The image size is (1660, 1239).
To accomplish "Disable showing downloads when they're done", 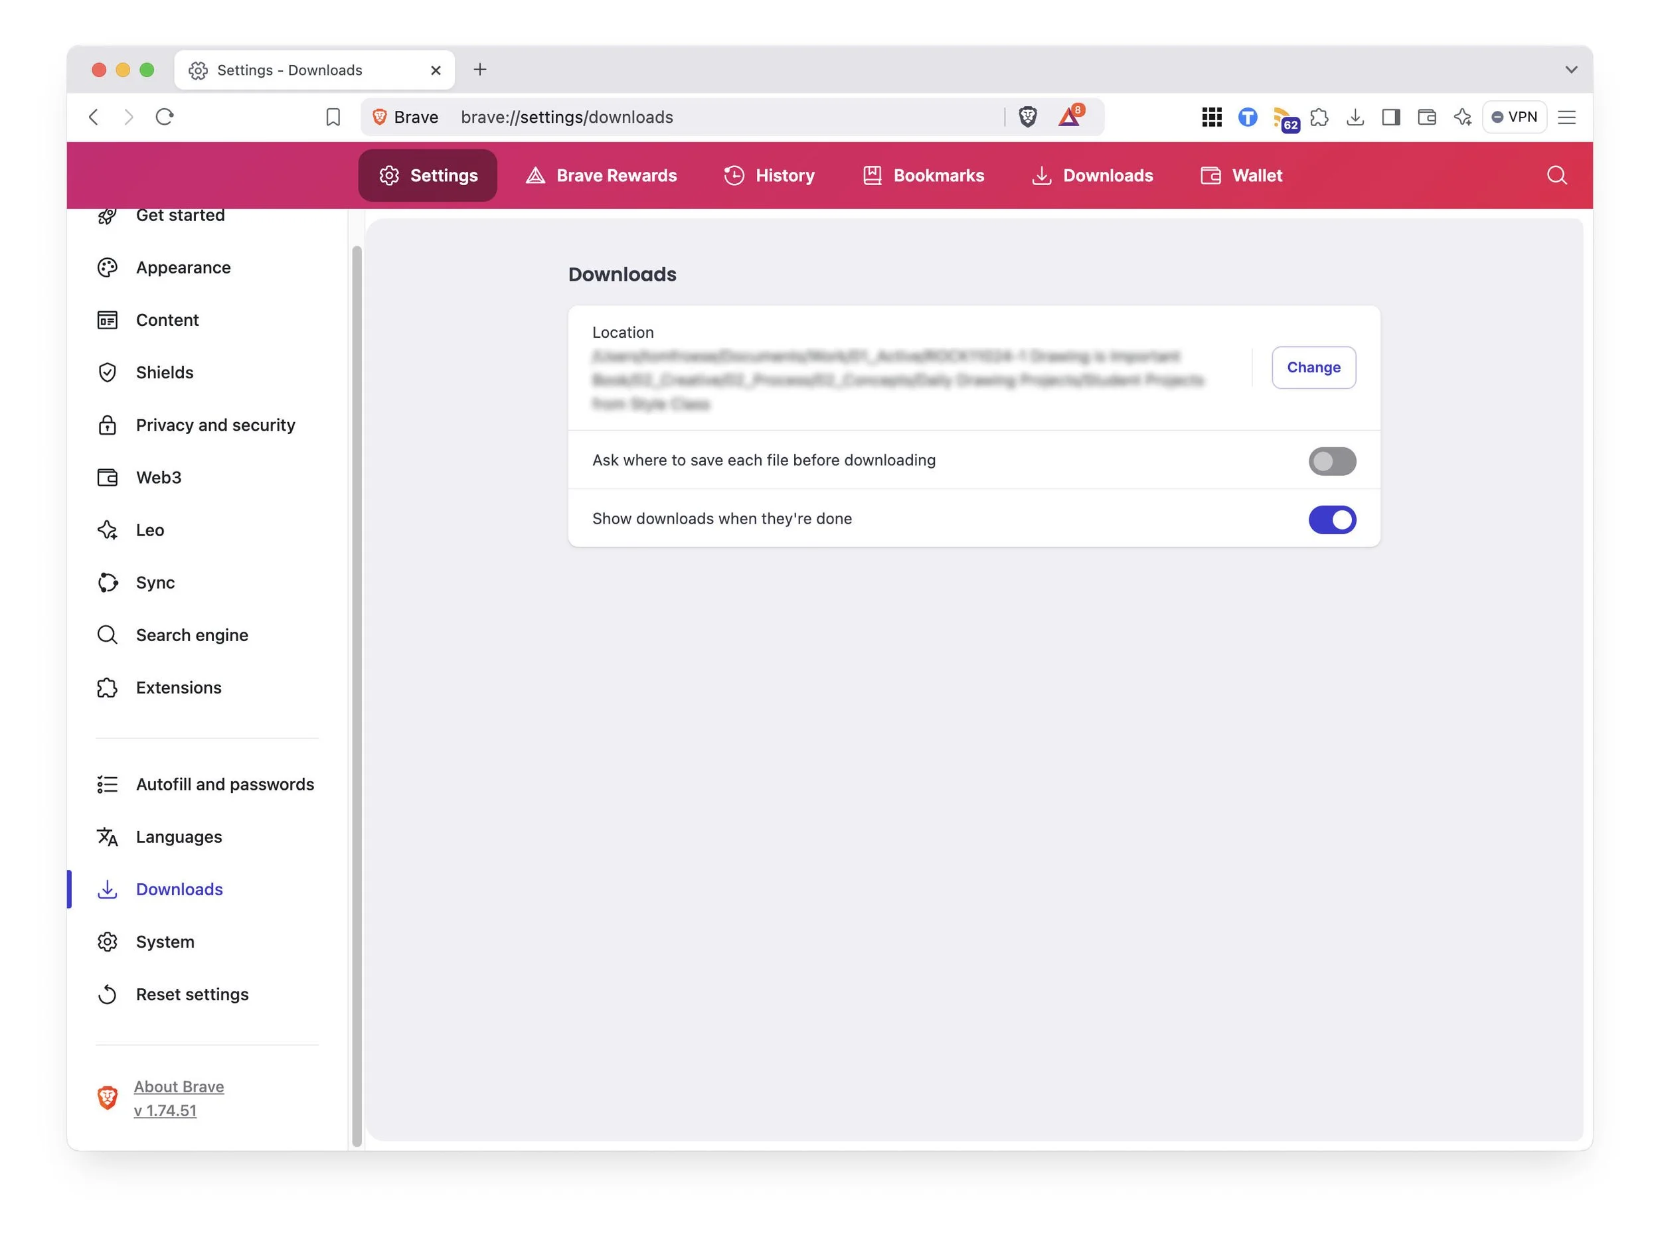I will [1332, 519].
